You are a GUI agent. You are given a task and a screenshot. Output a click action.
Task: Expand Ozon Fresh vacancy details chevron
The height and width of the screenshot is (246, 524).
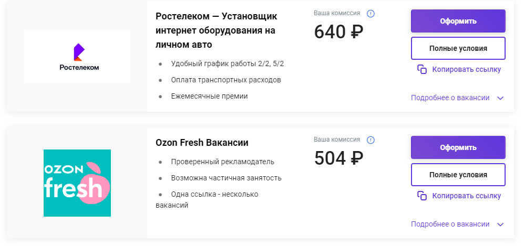500,224
